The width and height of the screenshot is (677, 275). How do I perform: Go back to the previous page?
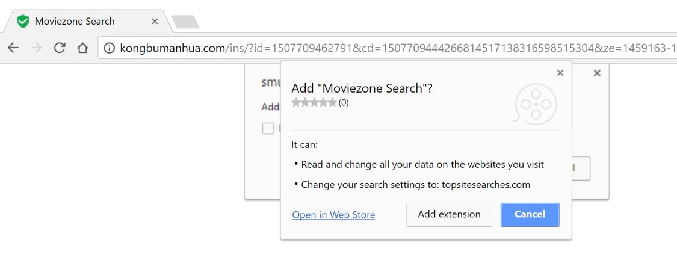click(13, 48)
